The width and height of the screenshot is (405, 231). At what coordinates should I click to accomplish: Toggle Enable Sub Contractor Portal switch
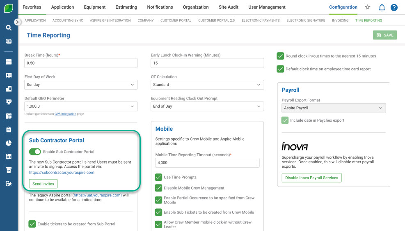35,152
